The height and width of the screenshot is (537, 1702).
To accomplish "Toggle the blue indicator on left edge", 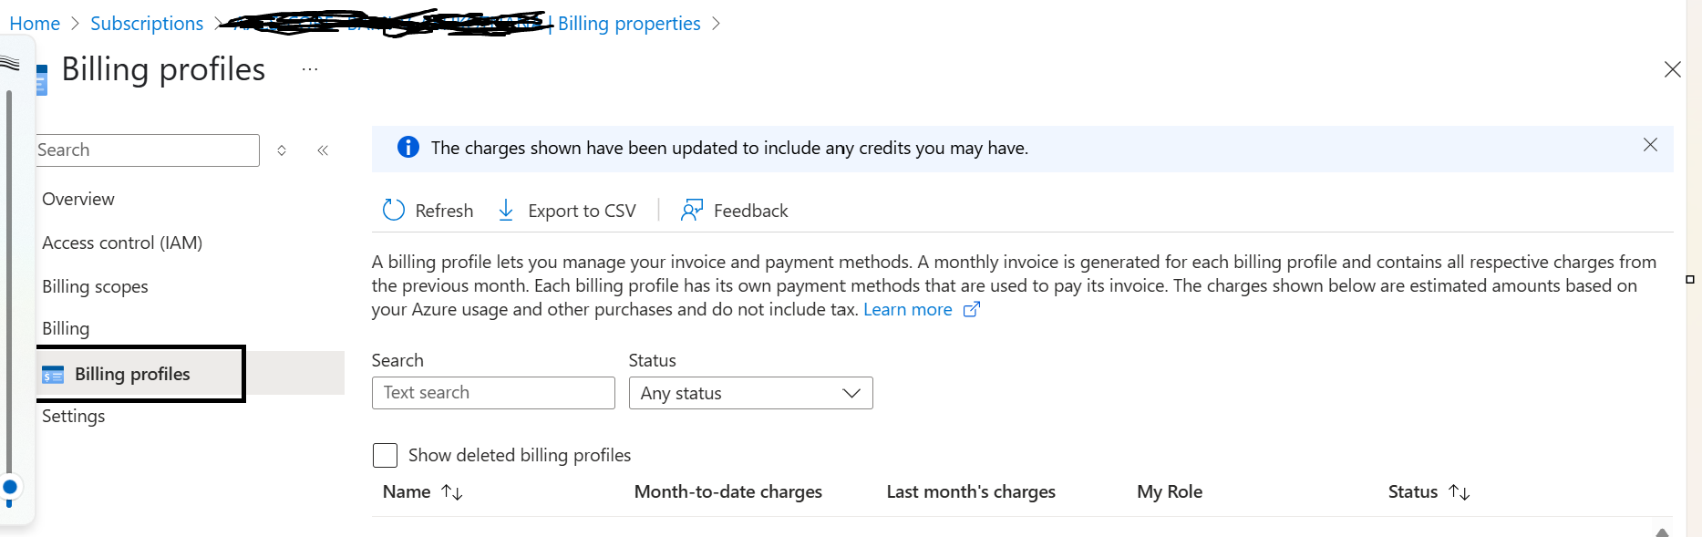I will (11, 489).
